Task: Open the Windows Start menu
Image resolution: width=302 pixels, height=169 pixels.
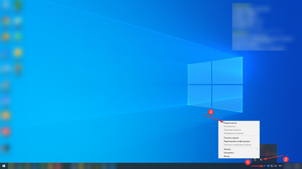Action: point(4,166)
